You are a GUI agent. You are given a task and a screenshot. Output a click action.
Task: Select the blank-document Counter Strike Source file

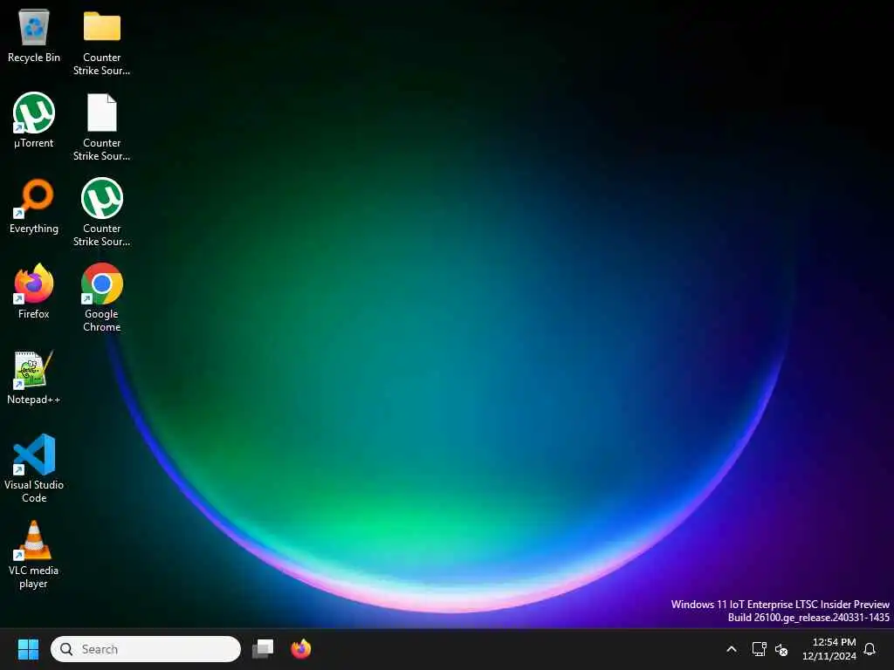tap(101, 127)
